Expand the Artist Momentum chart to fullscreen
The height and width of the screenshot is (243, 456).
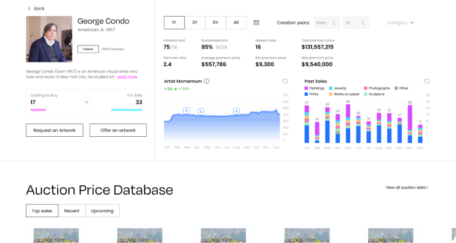(x=285, y=81)
